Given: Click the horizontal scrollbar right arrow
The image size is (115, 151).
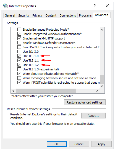Looking at the screenshot, I should tap(97, 91).
